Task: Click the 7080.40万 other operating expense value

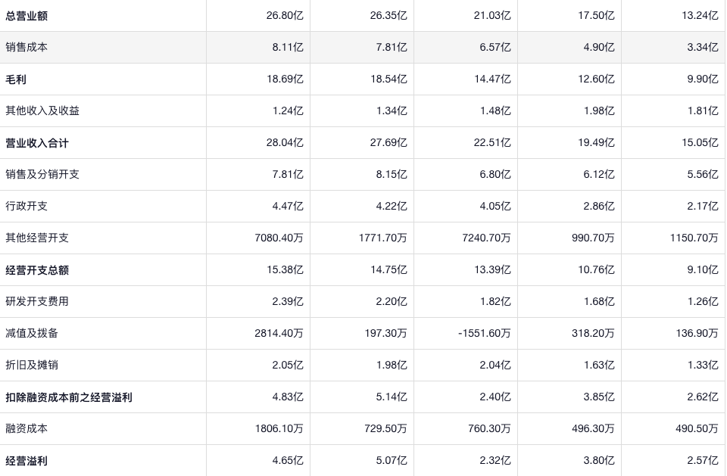Action: [279, 238]
